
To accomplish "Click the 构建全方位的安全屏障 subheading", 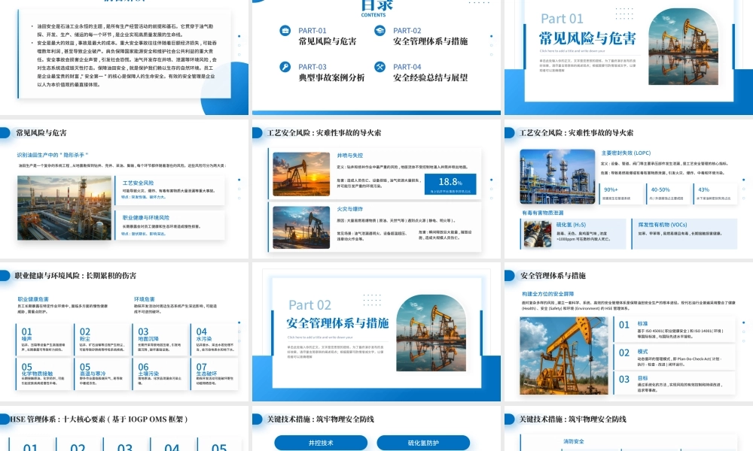I will (x=548, y=294).
